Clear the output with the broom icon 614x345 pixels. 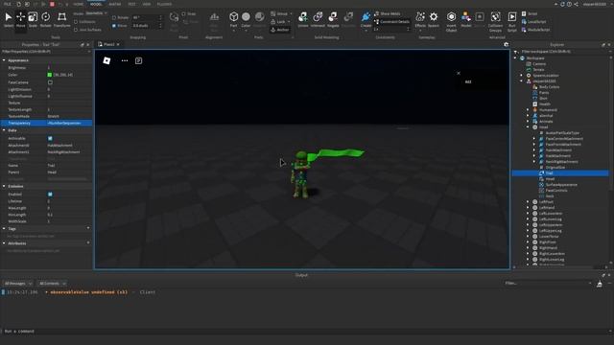(x=600, y=284)
